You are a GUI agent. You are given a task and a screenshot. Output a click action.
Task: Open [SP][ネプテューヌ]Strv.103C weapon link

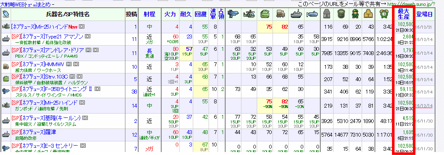click(x=40, y=76)
